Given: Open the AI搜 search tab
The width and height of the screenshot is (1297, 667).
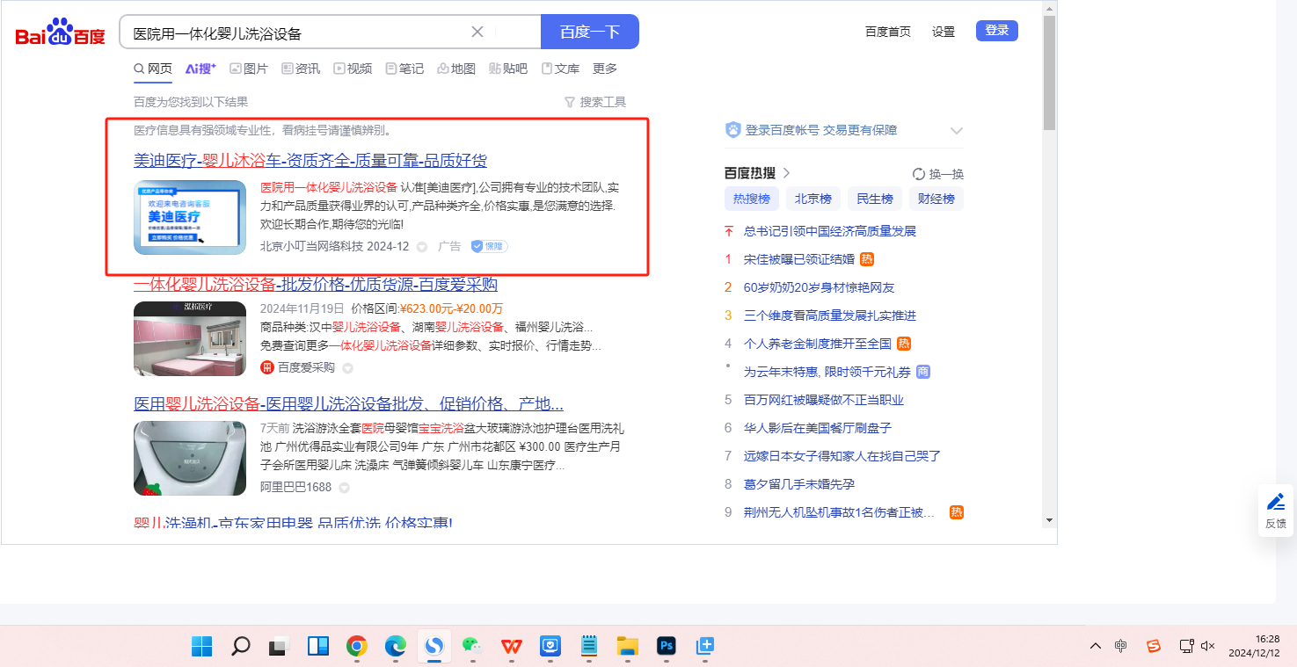Looking at the screenshot, I should 200,69.
